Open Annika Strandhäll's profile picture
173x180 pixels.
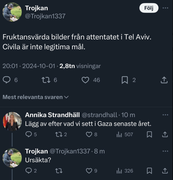coord(12,121)
